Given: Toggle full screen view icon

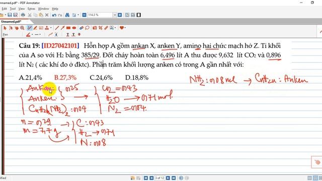Looking at the screenshot, I should (x=139, y=15).
